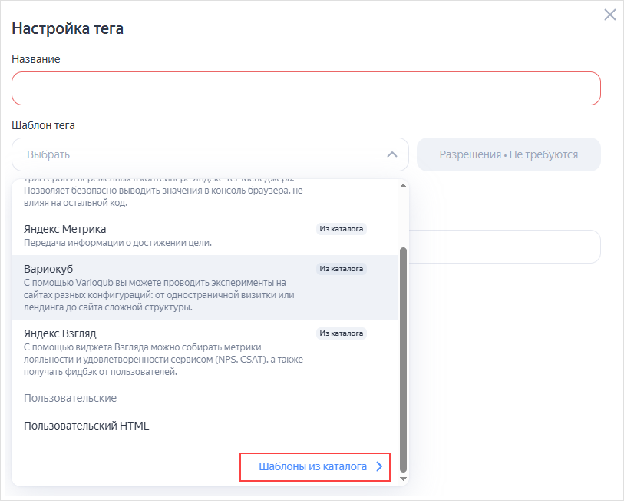The height and width of the screenshot is (501, 624).
Task: Collapse the template list using chevron arrow
Action: (x=392, y=154)
